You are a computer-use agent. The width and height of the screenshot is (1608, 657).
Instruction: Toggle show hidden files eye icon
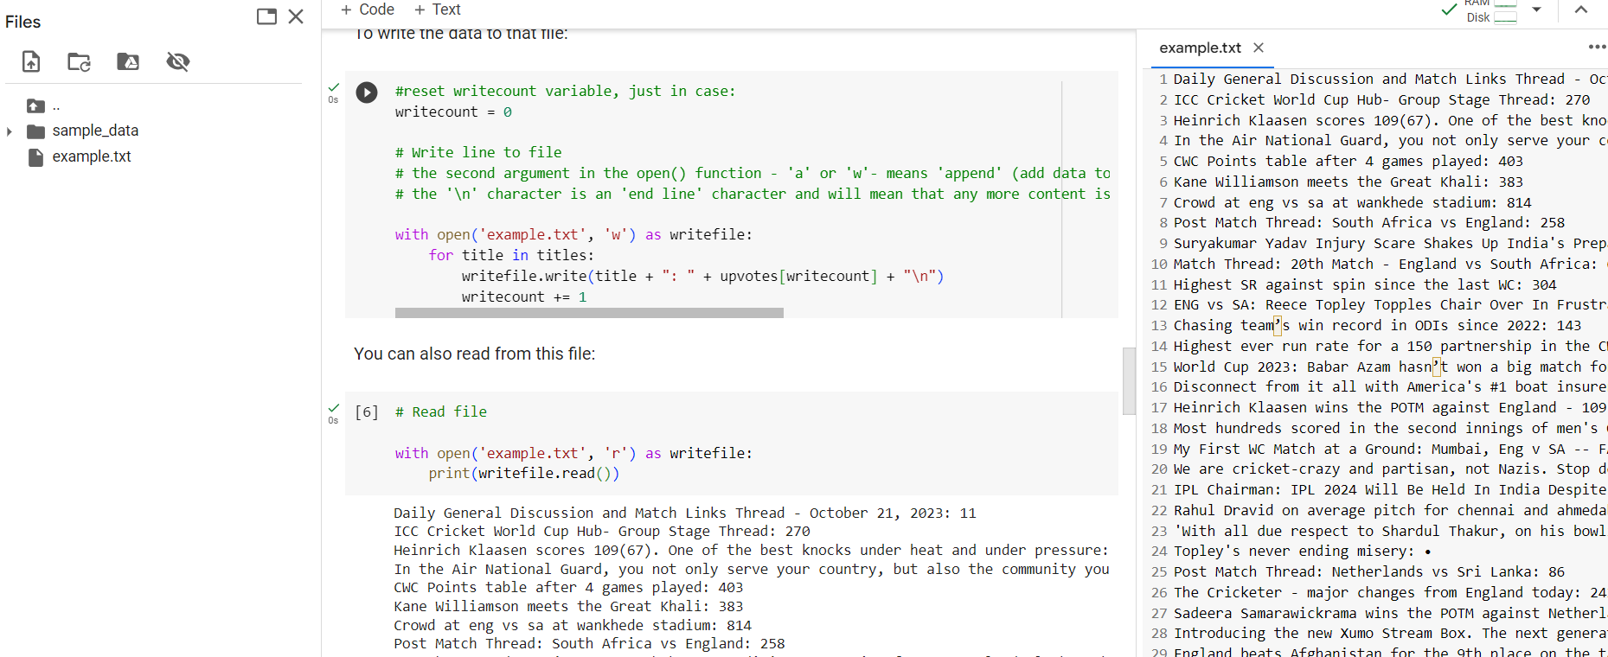point(178,61)
